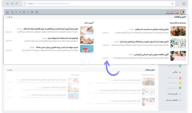Open faded heart insurance thumbnail in background panel
Screen dimensions: 192x113
click(x=73, y=96)
